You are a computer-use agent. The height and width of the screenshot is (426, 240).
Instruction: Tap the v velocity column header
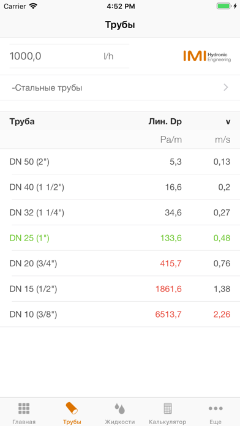228,122
